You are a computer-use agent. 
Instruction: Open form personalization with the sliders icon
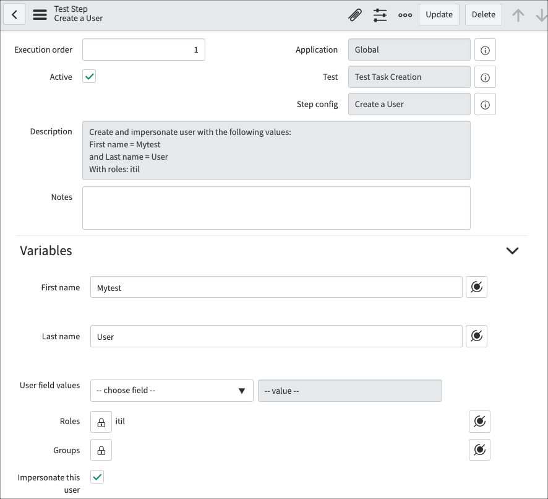380,14
